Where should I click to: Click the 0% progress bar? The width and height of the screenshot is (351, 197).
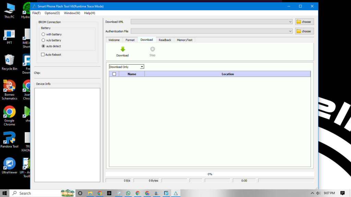[210, 174]
